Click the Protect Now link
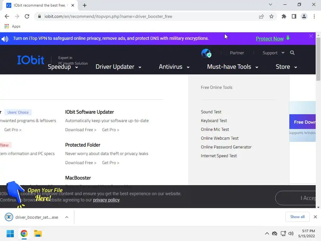Screen dimensions: 321x241 270,39
